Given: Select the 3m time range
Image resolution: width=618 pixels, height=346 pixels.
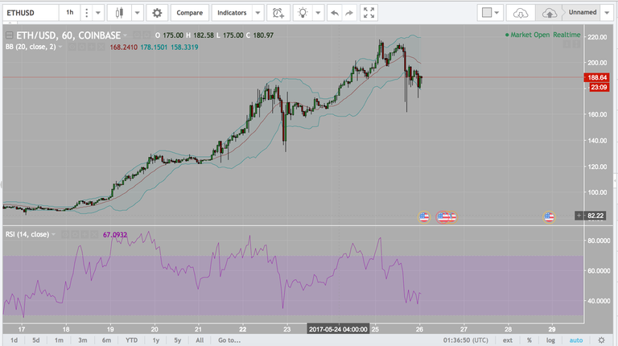Looking at the screenshot, I should (x=82, y=340).
